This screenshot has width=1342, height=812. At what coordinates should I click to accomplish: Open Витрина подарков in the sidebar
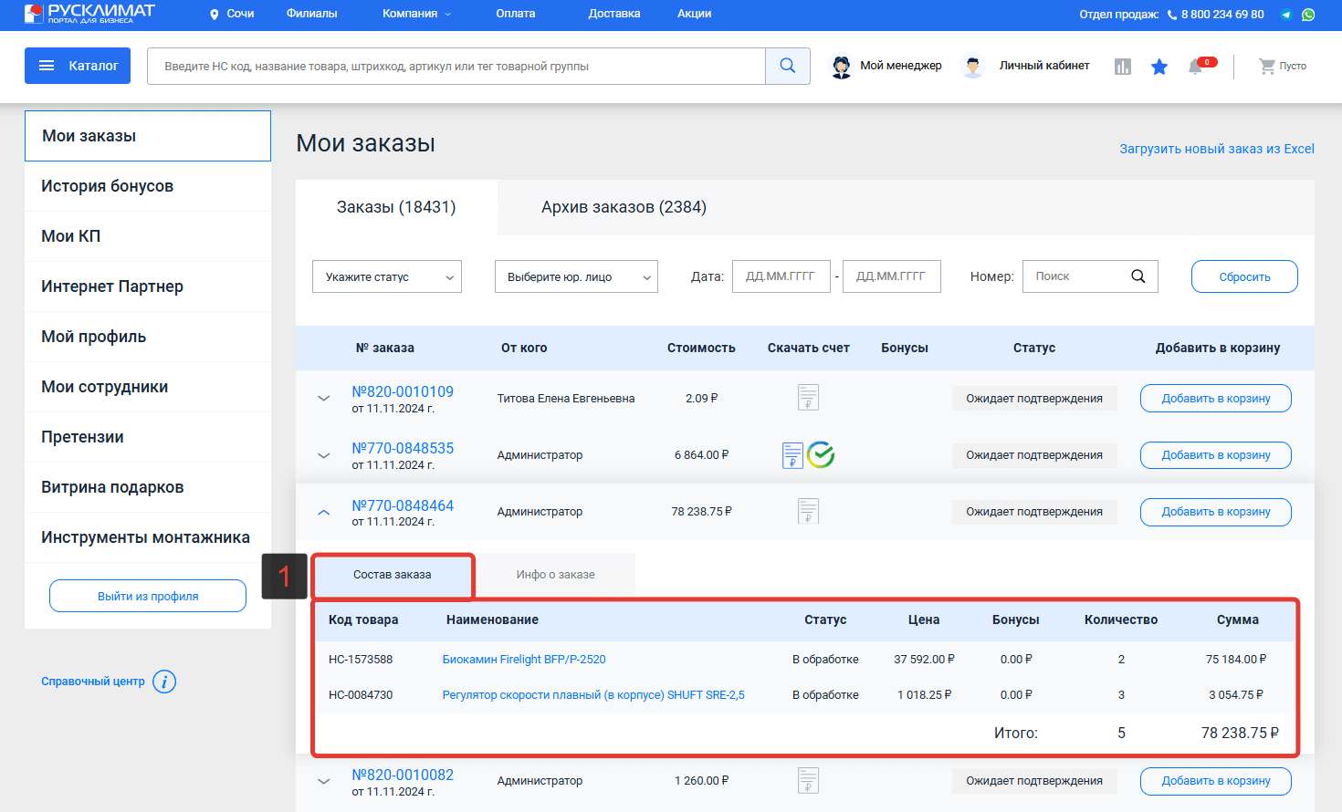click(148, 487)
